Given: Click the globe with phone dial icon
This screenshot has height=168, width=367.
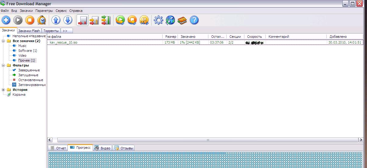Looking at the screenshot, I should point(170,20).
